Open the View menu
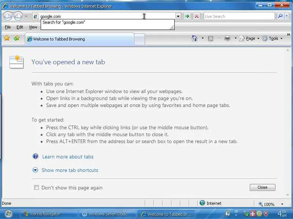This screenshot has width=293, height=219. click(33, 27)
